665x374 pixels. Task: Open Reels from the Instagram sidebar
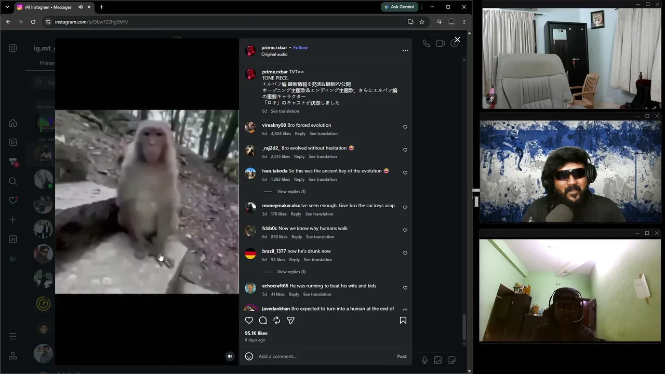coord(13,142)
